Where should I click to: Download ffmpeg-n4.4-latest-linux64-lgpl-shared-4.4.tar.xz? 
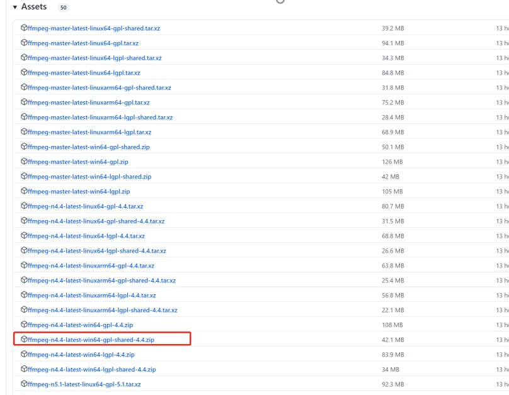[x=97, y=251]
